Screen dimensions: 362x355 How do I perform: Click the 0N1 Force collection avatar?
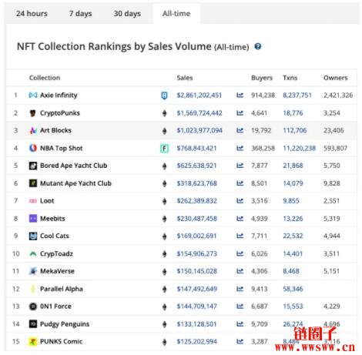(x=33, y=306)
